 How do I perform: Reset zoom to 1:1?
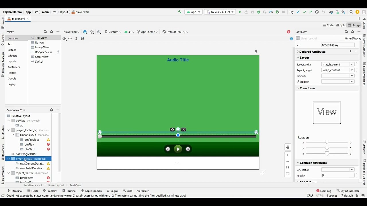288,167
